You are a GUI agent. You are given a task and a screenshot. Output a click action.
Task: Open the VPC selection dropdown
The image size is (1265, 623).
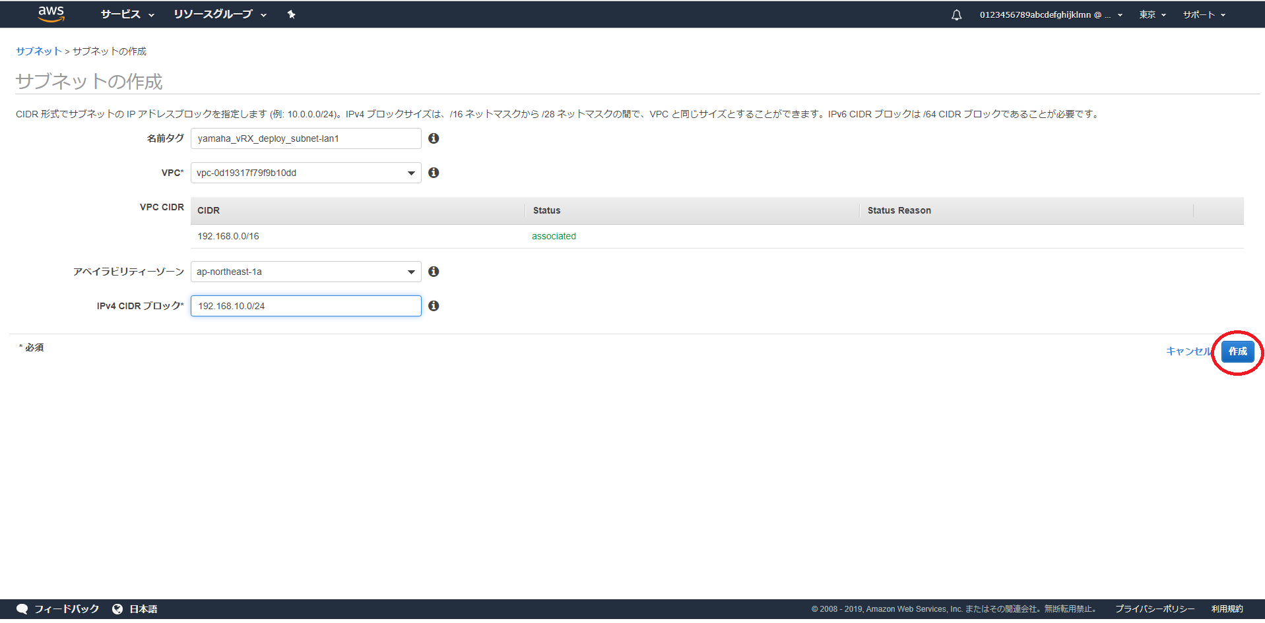[x=306, y=173]
